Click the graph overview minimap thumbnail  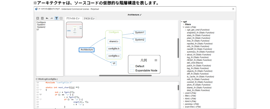click(74, 30)
